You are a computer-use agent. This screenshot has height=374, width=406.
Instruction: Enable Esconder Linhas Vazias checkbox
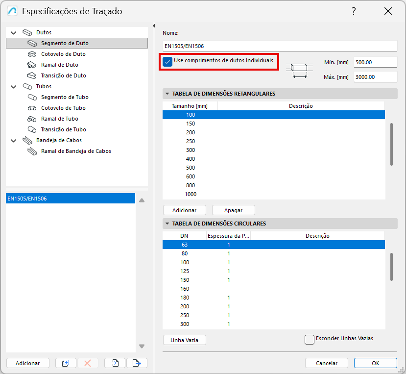pos(310,340)
